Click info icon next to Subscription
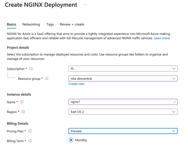Image resolution: width=188 pixels, height=148 pixels. tap(31, 69)
